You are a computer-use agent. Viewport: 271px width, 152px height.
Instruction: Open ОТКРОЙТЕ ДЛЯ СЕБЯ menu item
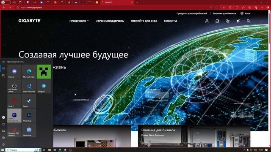click(144, 21)
